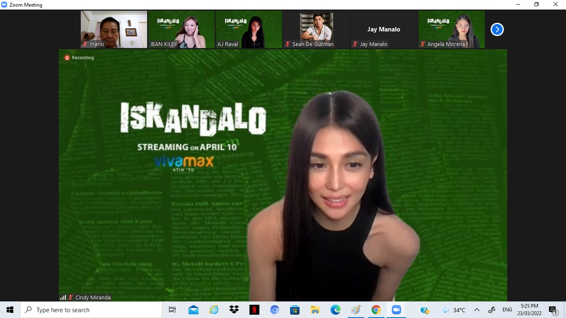Click Cindy Miranda's network signal bars icon

click(x=63, y=297)
